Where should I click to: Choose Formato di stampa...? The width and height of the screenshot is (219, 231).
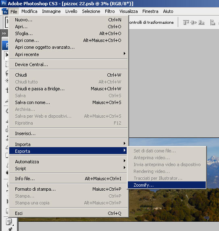(68, 189)
